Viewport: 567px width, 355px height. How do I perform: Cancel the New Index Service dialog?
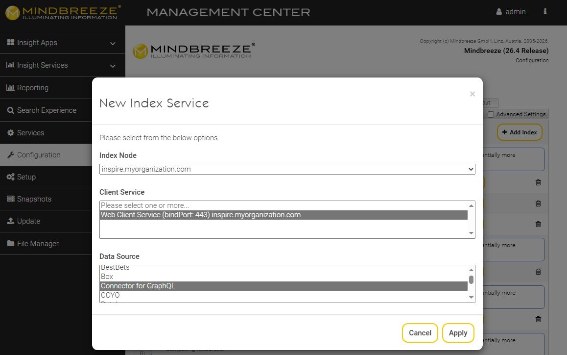[420, 333]
